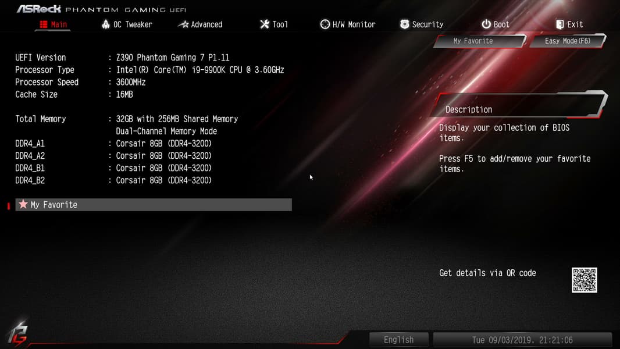Viewport: 620px width, 349px height.
Task: Change the English language selector
Action: (398, 340)
